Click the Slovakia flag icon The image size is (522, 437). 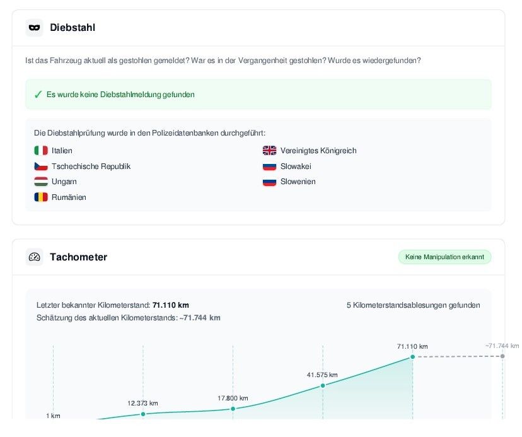pos(270,166)
